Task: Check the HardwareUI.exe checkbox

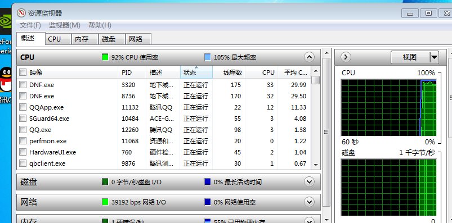Action: click(x=23, y=152)
